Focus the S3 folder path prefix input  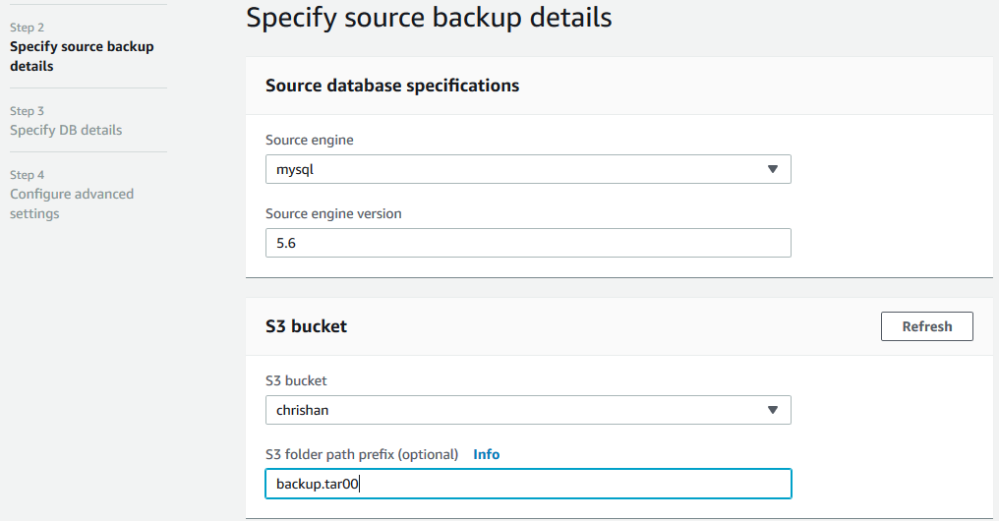coord(527,484)
